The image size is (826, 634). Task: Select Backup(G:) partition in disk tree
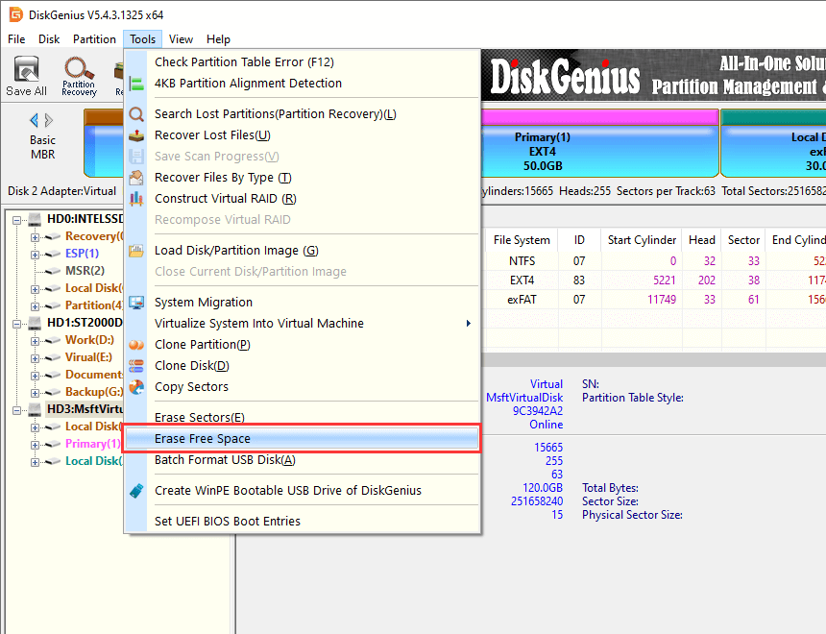(91, 392)
